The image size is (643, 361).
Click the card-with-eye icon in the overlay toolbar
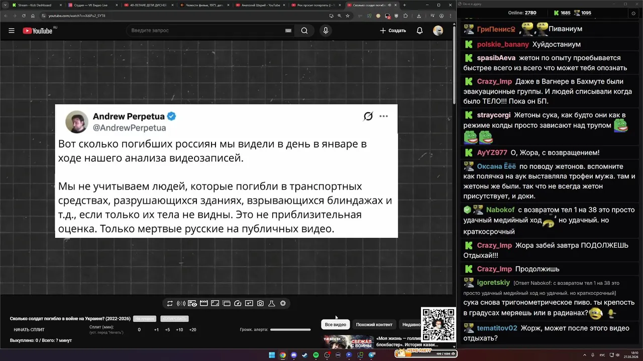(192, 303)
